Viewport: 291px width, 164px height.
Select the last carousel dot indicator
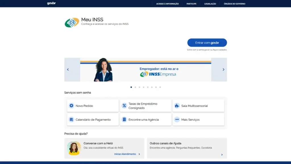pyautogui.click(x=160, y=87)
